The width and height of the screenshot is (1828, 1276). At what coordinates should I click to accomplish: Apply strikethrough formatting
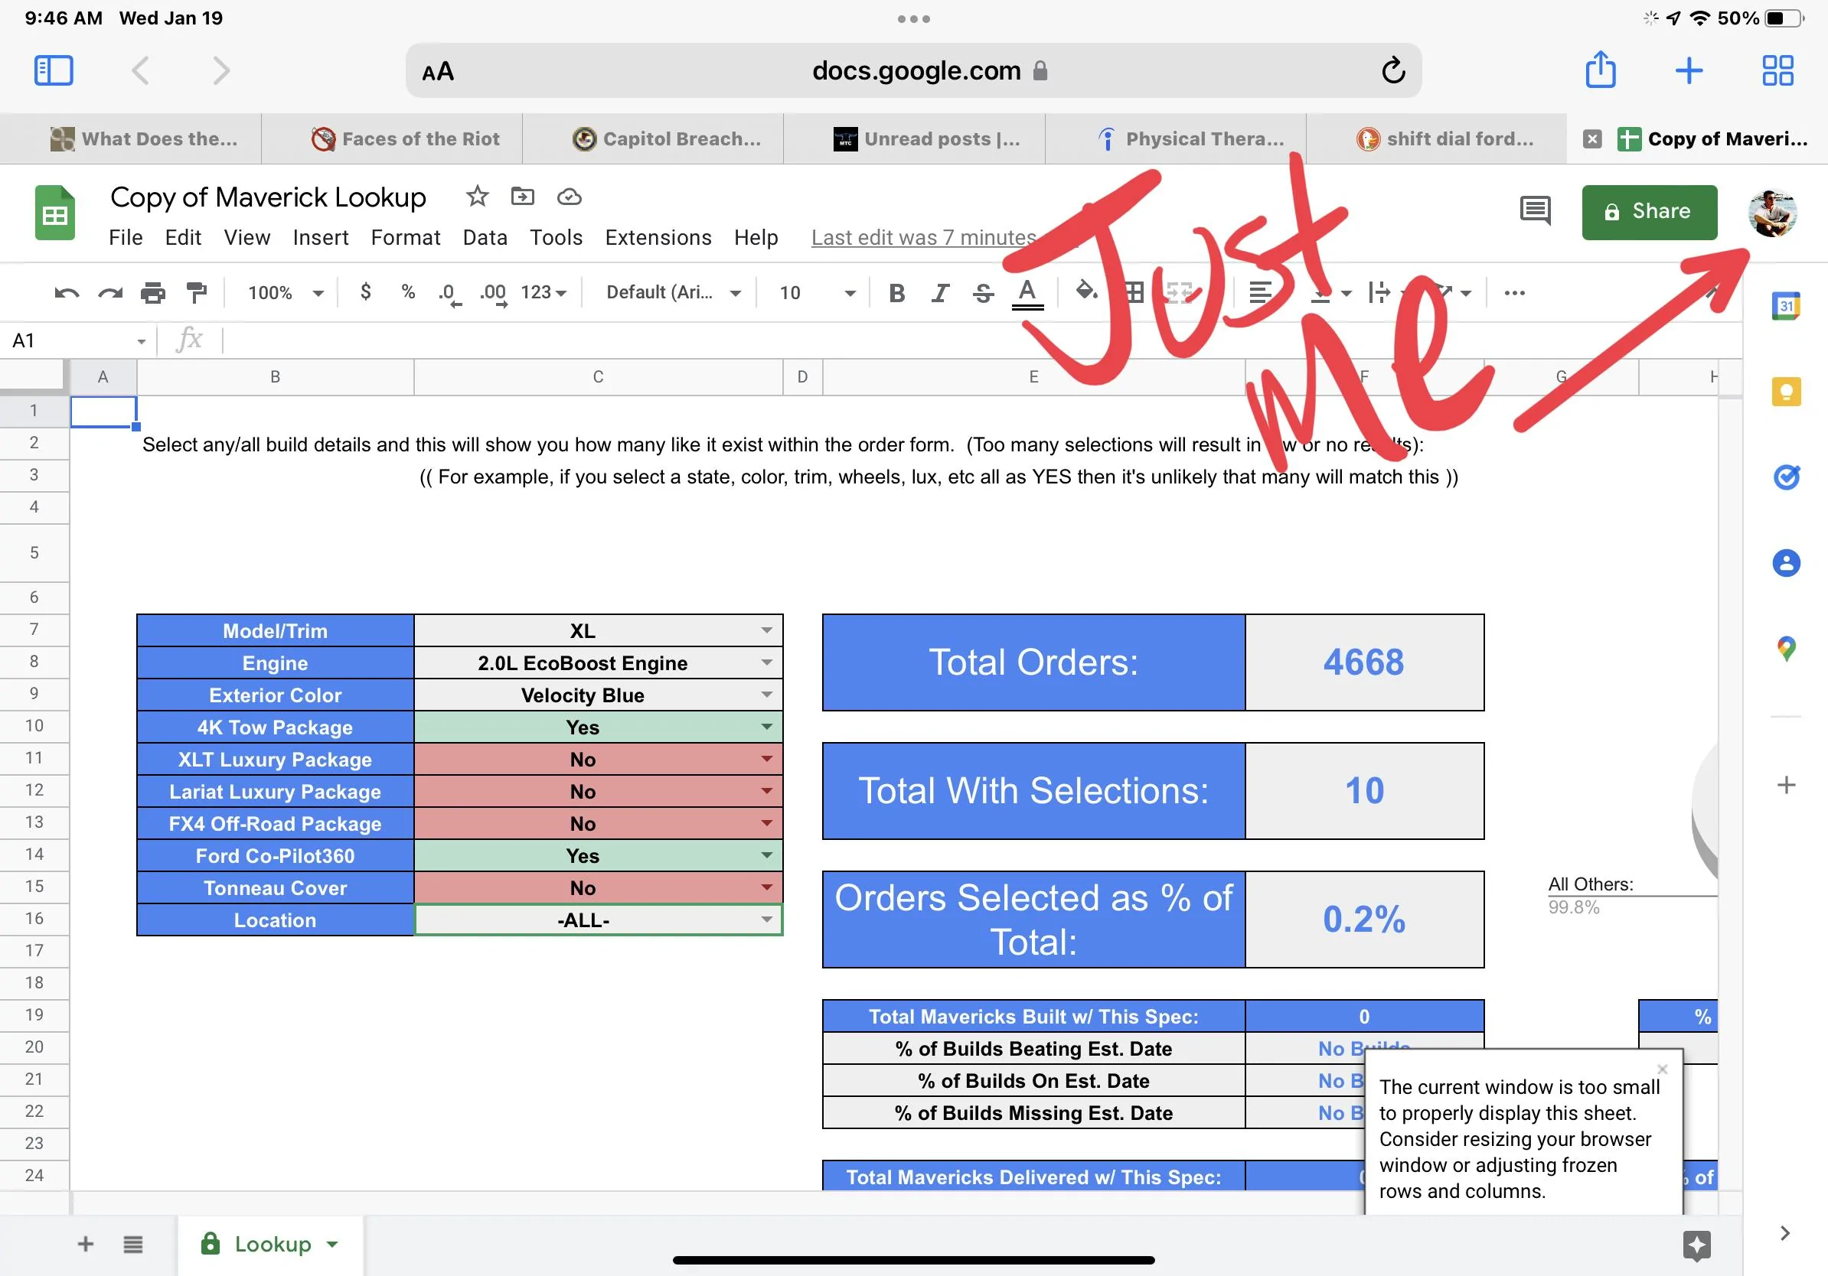(x=983, y=293)
